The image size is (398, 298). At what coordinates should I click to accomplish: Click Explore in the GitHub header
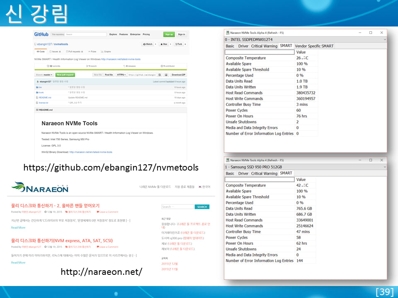tap(113, 34)
